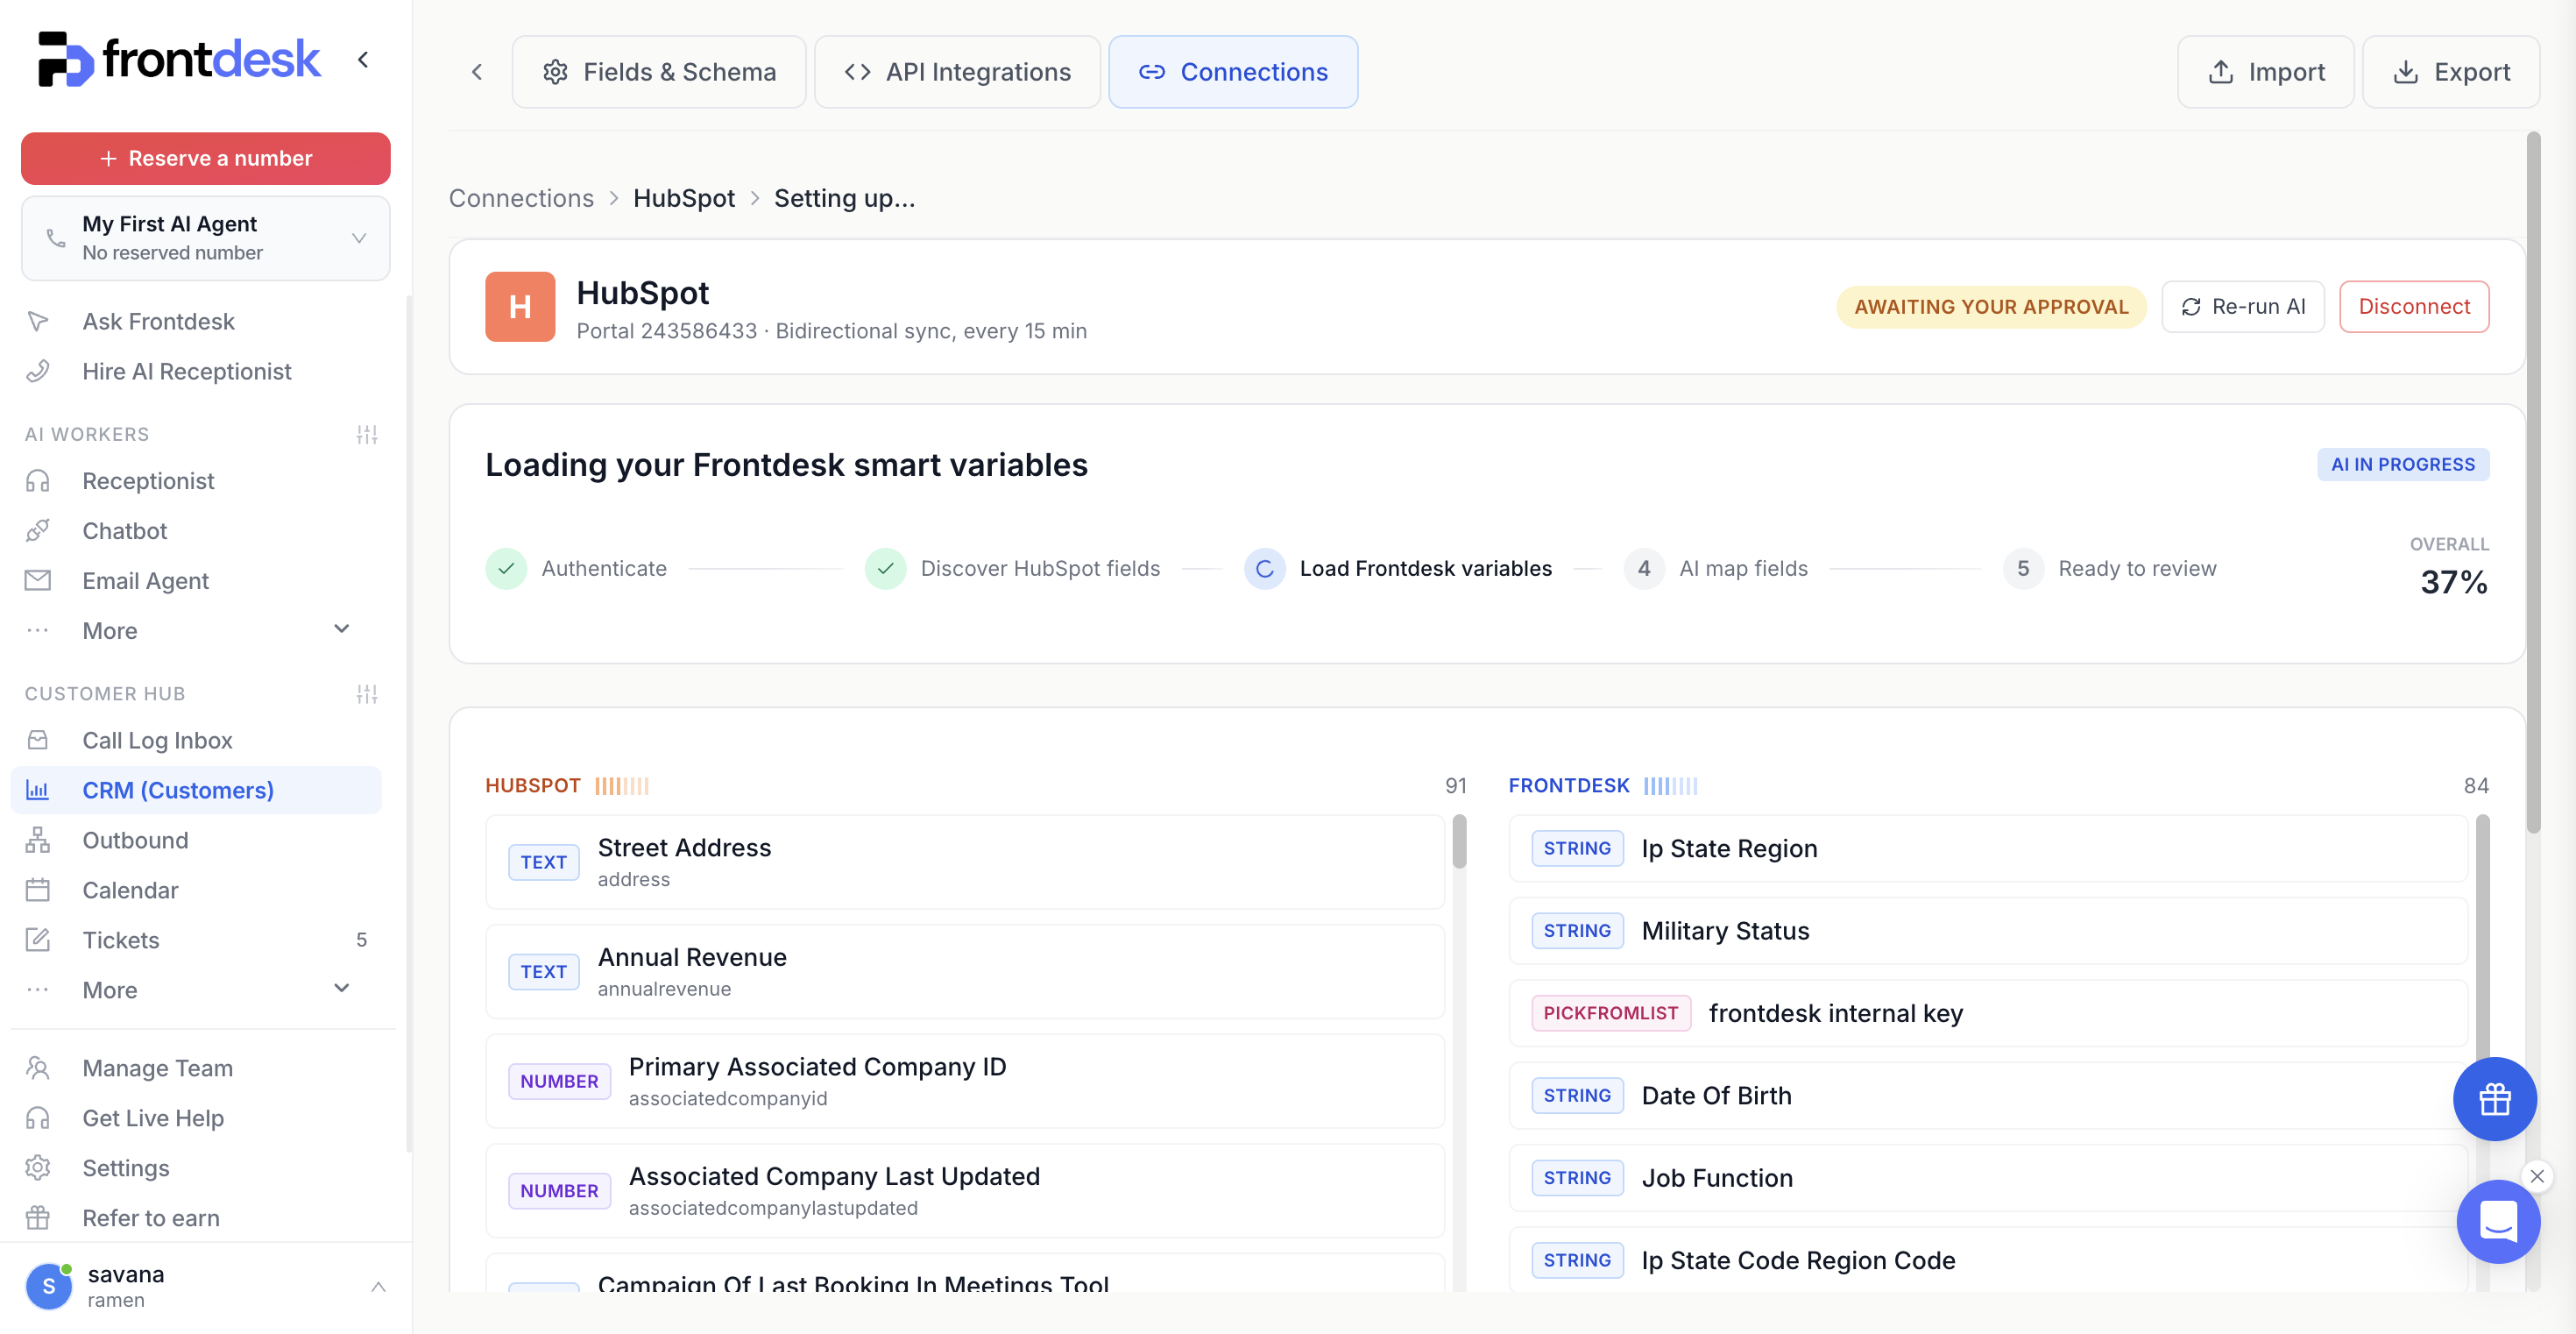Click the AI IN PROGRESS badge
The image size is (2576, 1334).
tap(2403, 464)
